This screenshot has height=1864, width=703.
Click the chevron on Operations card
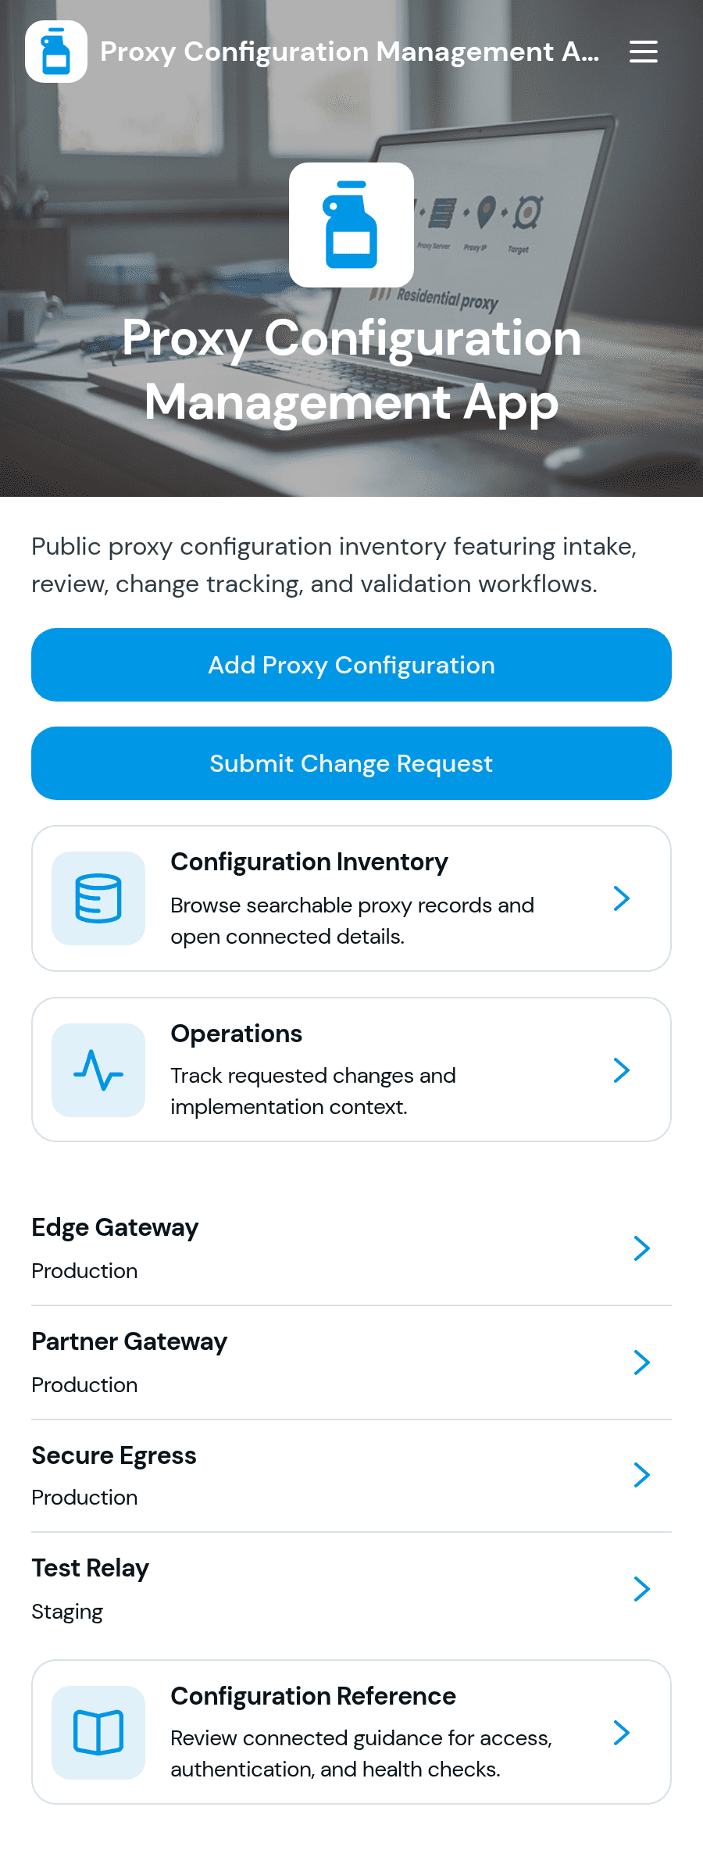tap(622, 1070)
